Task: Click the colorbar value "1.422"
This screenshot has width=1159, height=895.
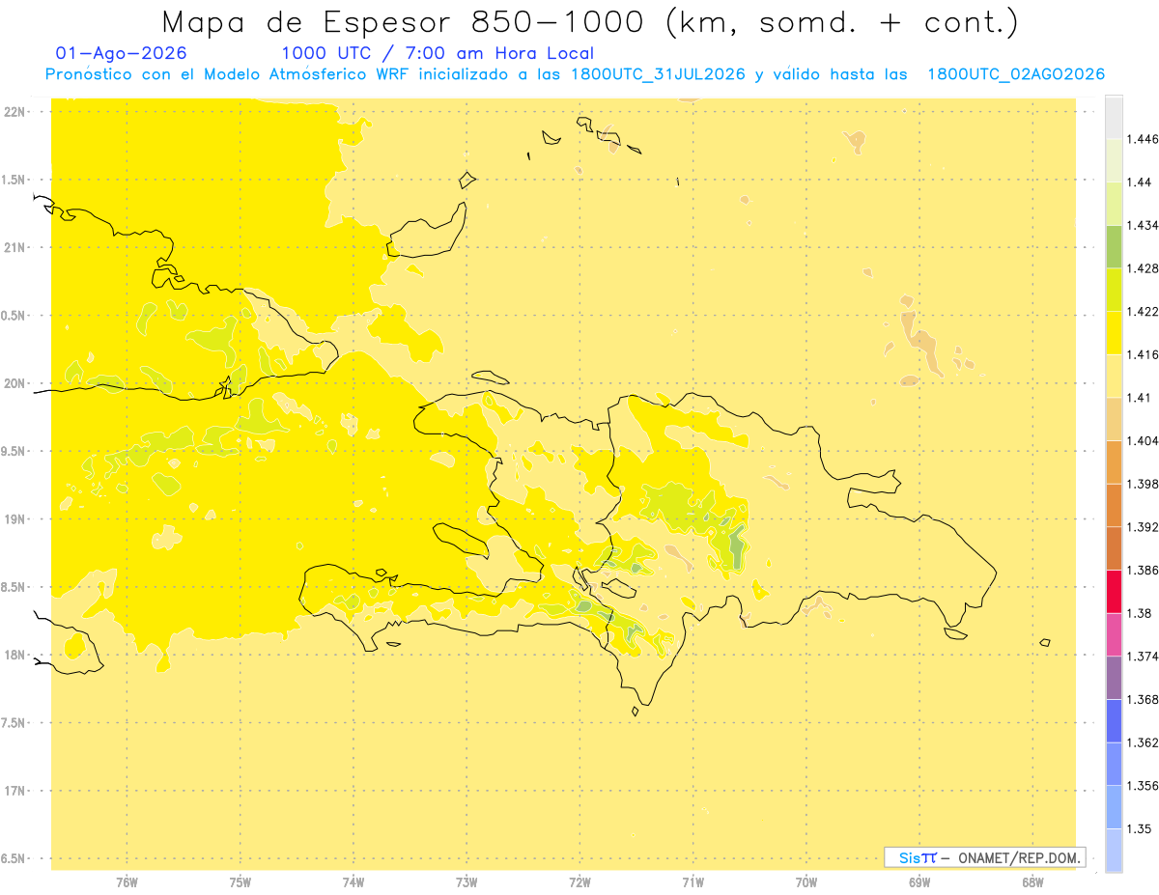Action: pyautogui.click(x=1143, y=312)
